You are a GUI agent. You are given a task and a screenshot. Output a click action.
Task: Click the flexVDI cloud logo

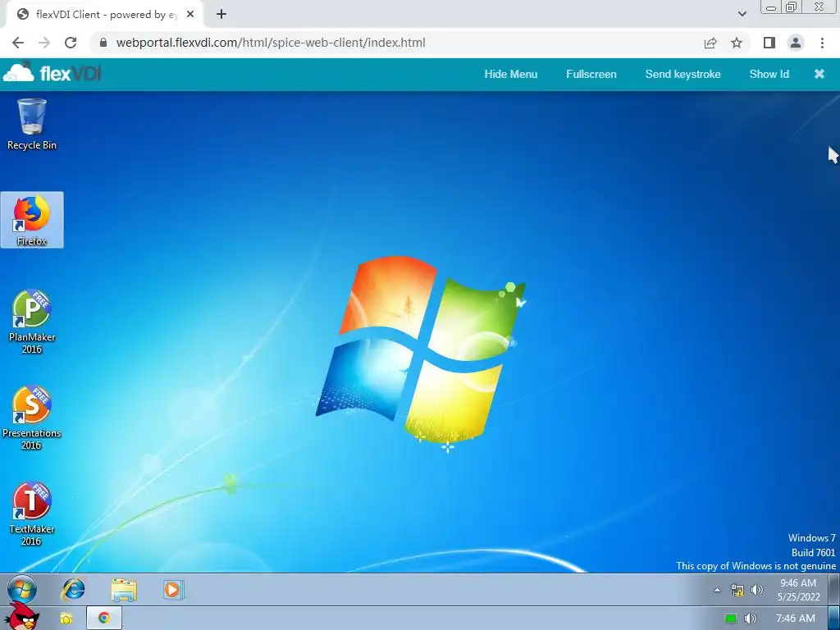[52, 73]
